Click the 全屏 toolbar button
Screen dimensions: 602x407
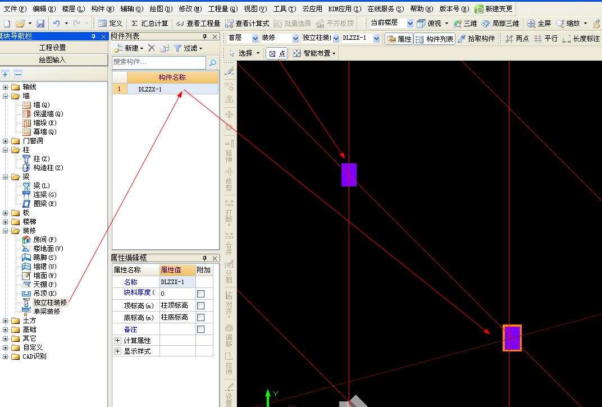(539, 24)
